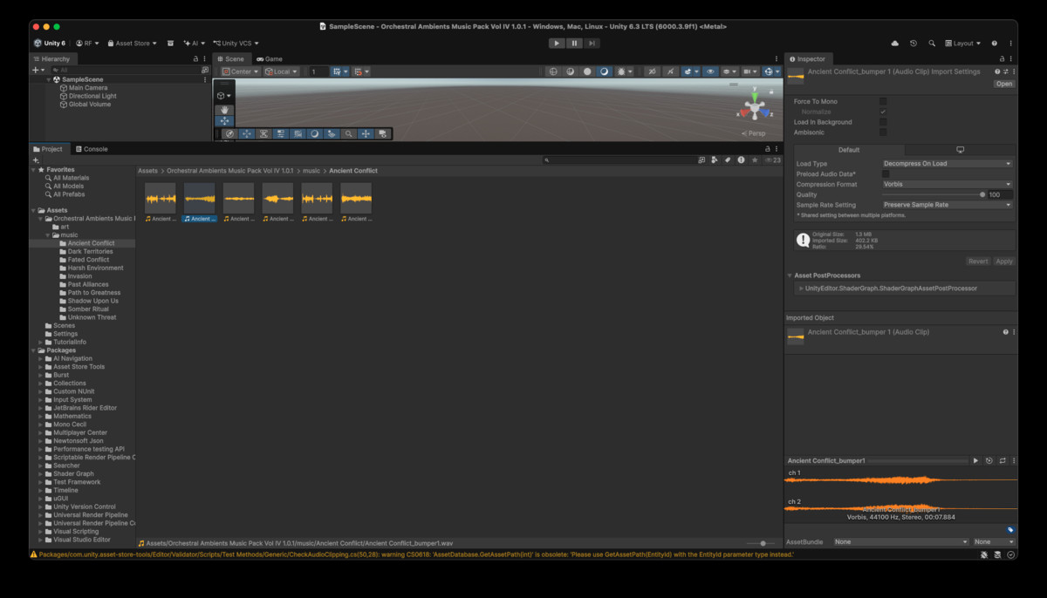Open the AssetBundle name dropdown

pyautogui.click(x=900, y=541)
